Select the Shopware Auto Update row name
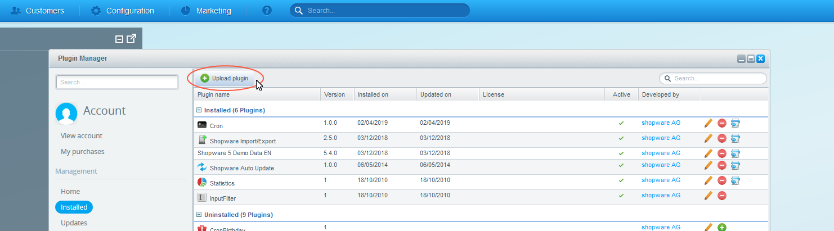This screenshot has width=834, height=231. (242, 168)
